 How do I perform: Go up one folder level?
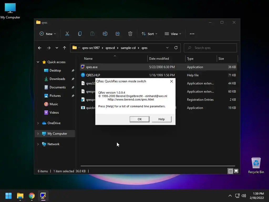click(x=65, y=48)
